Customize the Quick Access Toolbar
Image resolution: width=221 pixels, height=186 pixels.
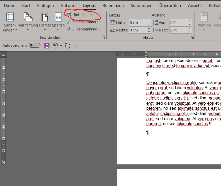pyautogui.click(x=76, y=46)
